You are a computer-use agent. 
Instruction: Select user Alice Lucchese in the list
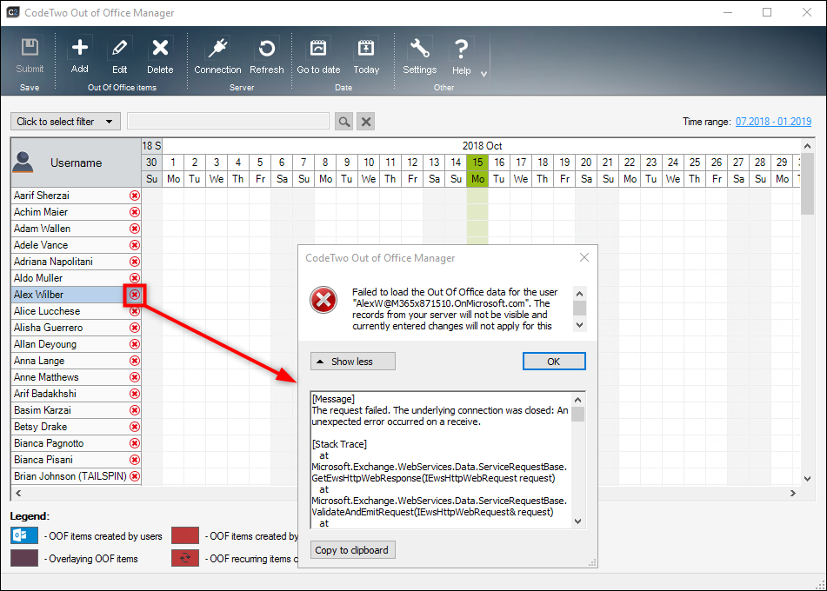click(76, 311)
